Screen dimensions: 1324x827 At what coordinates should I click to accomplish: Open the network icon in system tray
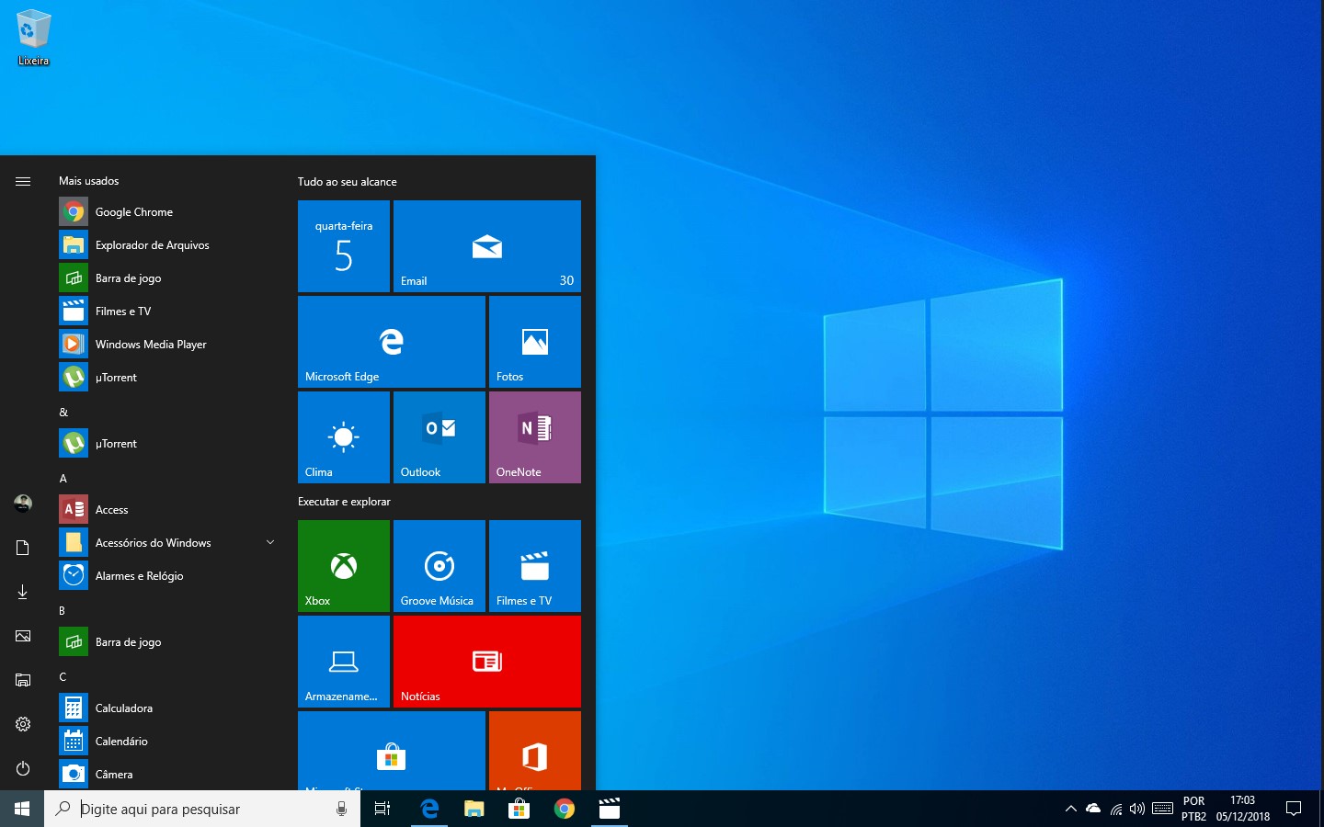pos(1116,809)
